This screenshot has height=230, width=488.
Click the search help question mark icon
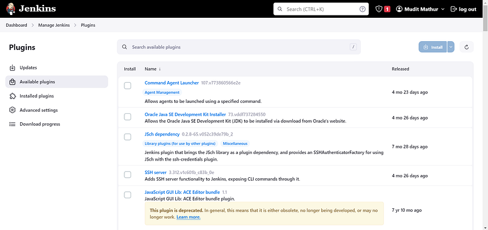(x=363, y=9)
